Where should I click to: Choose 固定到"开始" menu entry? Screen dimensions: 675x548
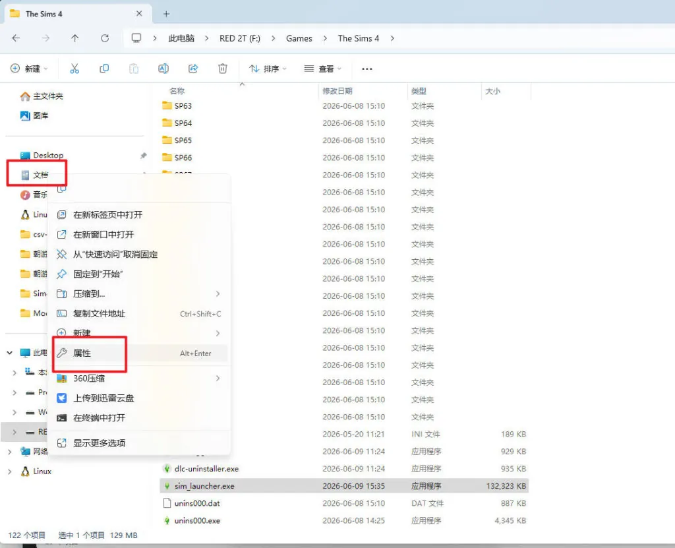pyautogui.click(x=139, y=274)
